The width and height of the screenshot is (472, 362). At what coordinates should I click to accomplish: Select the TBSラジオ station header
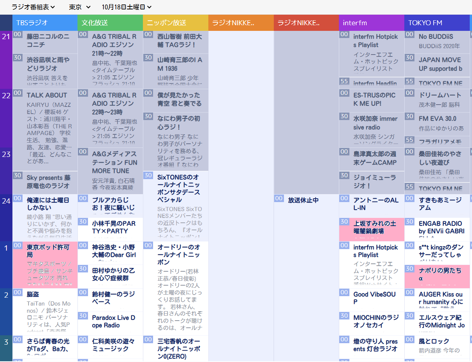coord(45,23)
